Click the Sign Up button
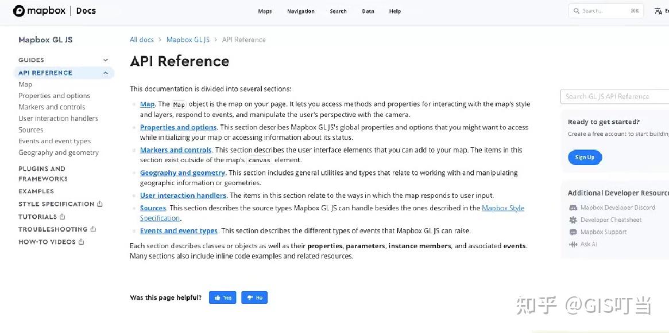The width and height of the screenshot is (669, 333). pos(585,157)
